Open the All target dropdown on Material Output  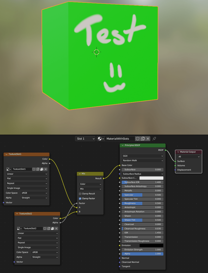(188, 156)
